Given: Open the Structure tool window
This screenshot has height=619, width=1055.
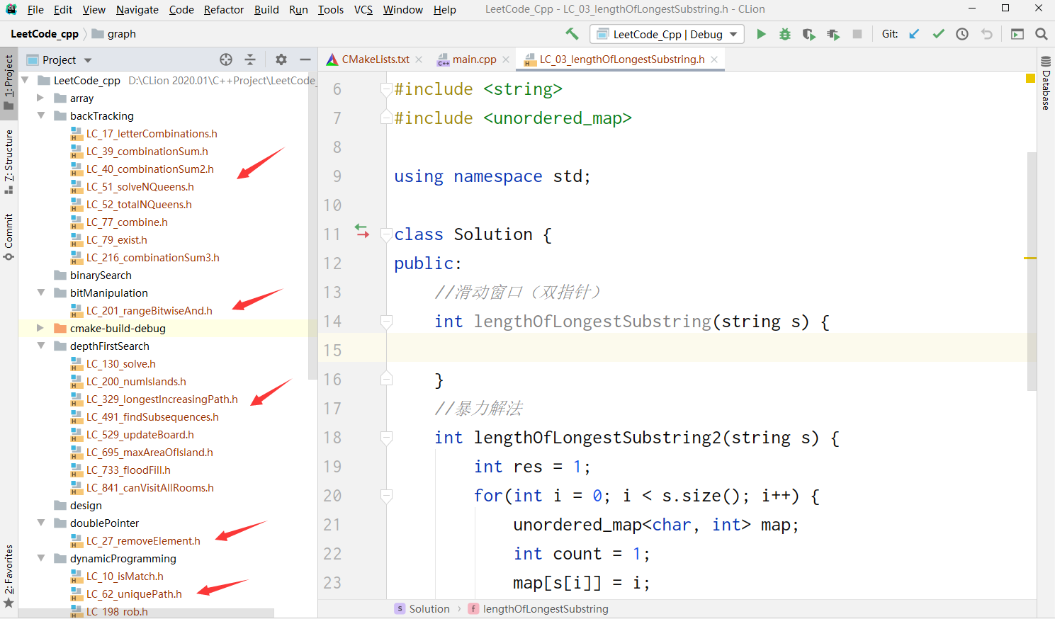Looking at the screenshot, I should click(9, 162).
